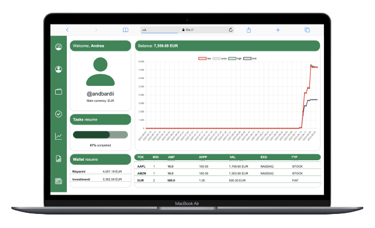Click NASDAQ in the AAPL row
The height and width of the screenshot is (228, 375).
point(267,166)
